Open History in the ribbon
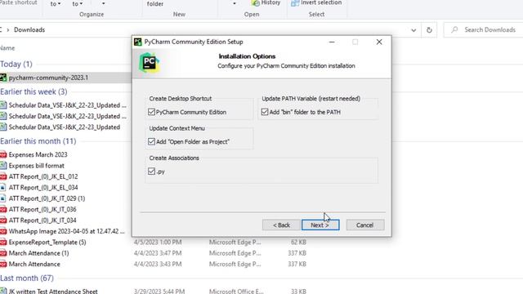Image resolution: width=523 pixels, height=294 pixels. tap(266, 3)
